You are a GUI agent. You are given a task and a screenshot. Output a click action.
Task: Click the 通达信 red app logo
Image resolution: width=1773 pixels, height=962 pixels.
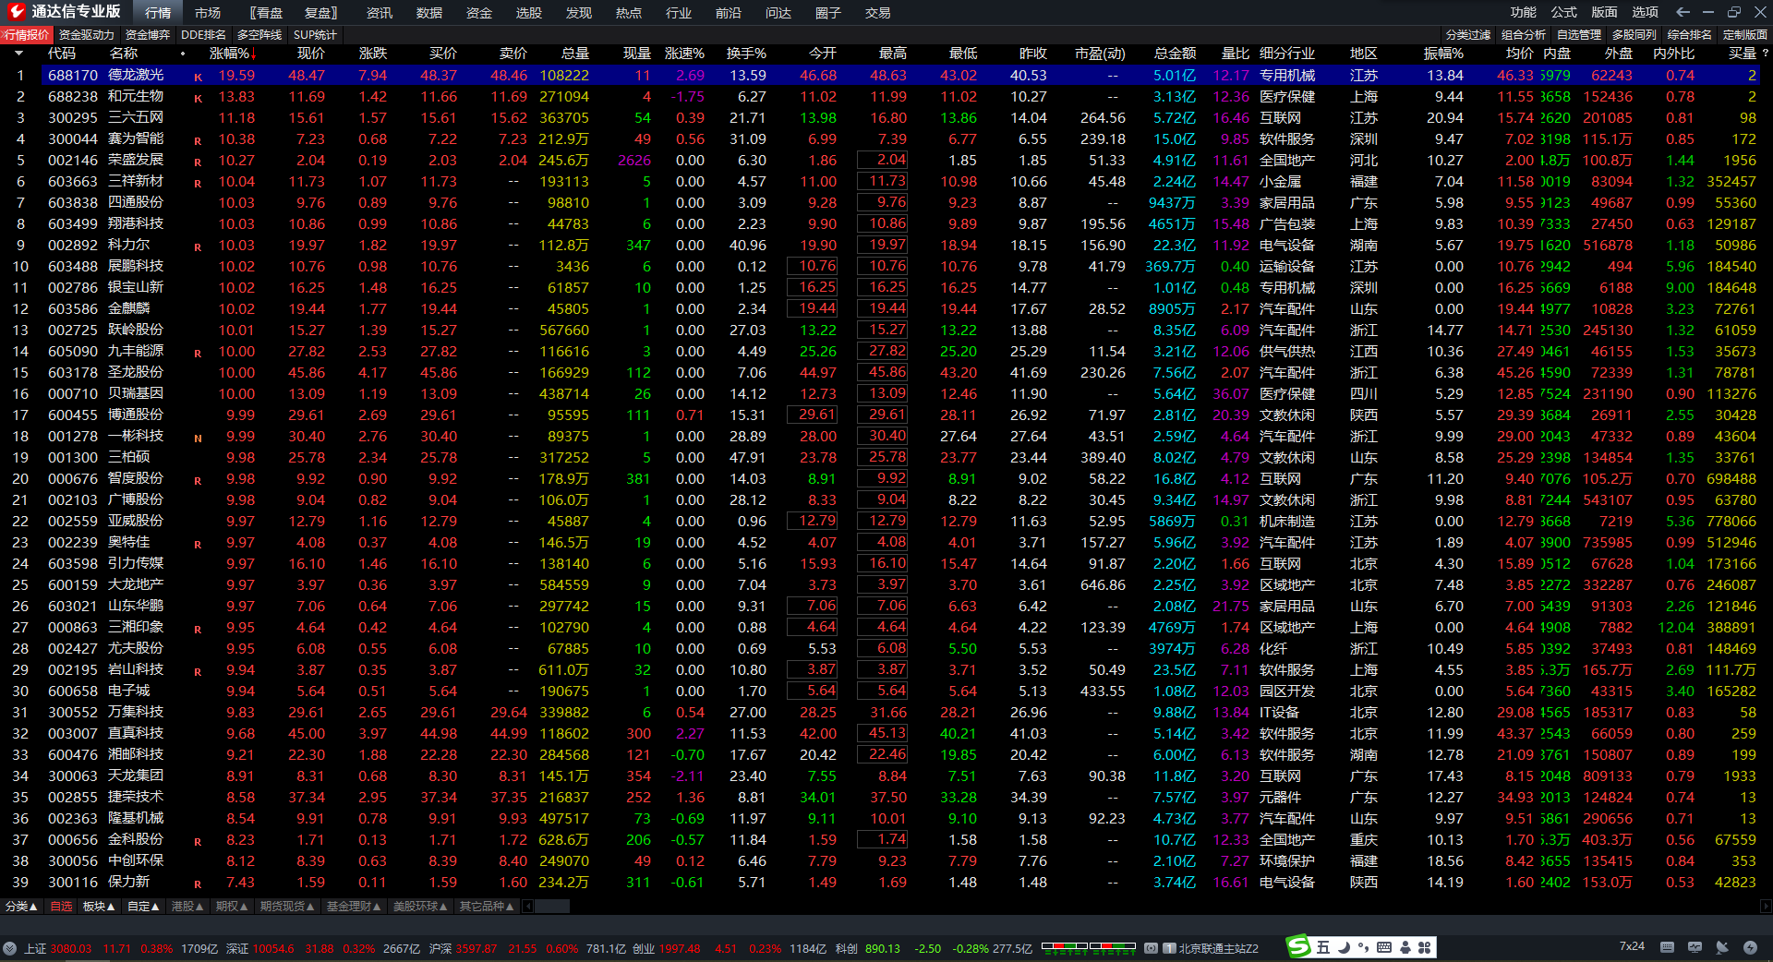coord(16,12)
